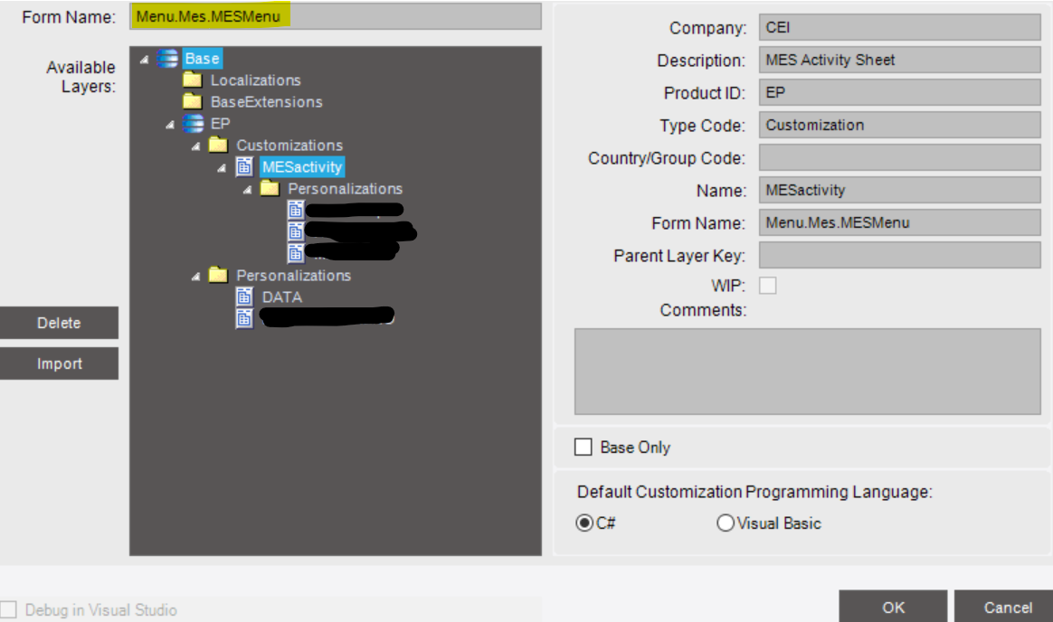Choose Visual Basic as programming language
Viewport: 1053px width, 622px height.
pyautogui.click(x=726, y=523)
